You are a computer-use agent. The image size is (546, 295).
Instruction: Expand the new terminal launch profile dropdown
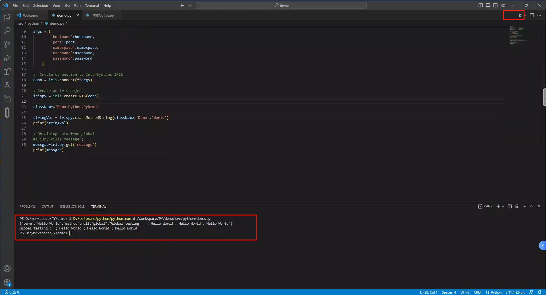click(x=503, y=206)
